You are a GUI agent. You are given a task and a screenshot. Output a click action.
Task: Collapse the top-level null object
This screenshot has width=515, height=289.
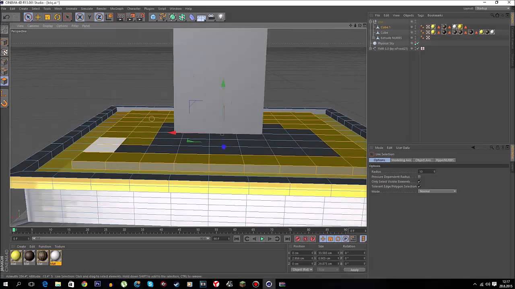tap(371, 22)
